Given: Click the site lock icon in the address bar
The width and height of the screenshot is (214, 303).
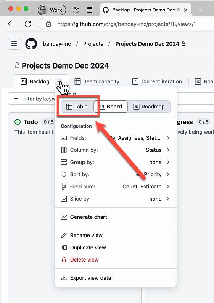Looking at the screenshot, I should (48, 24).
